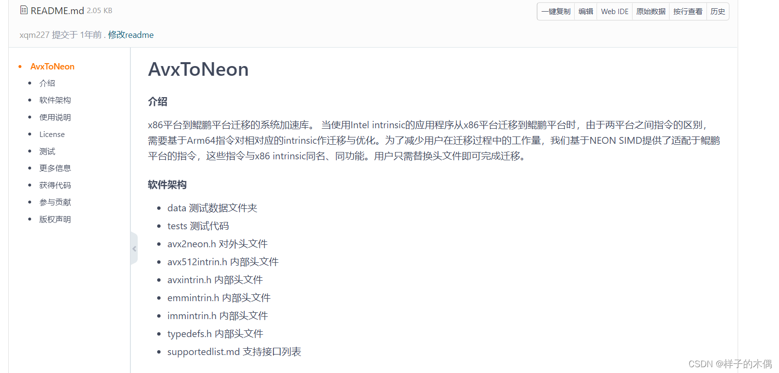This screenshot has width=779, height=373.
Task: Go to 使用说明 outline entry
Action: tap(55, 118)
